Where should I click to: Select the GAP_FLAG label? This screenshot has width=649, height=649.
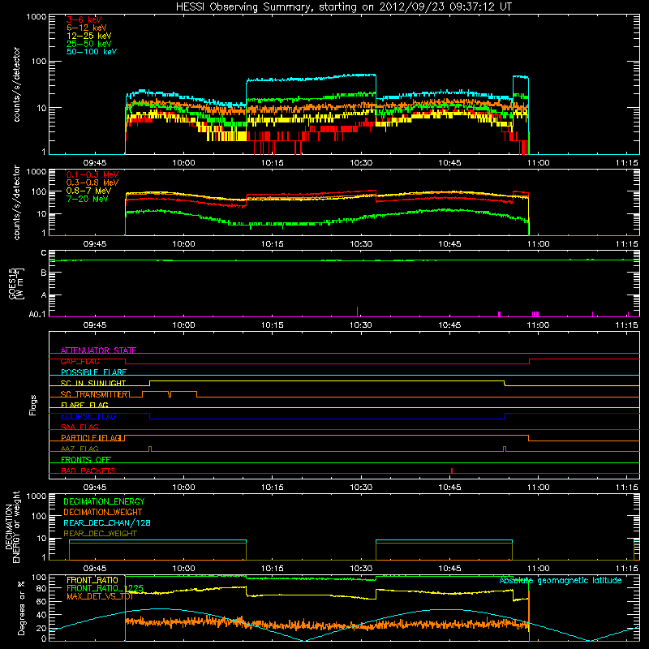80,361
